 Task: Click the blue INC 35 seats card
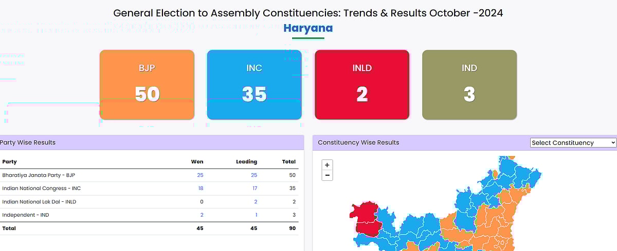tap(254, 85)
